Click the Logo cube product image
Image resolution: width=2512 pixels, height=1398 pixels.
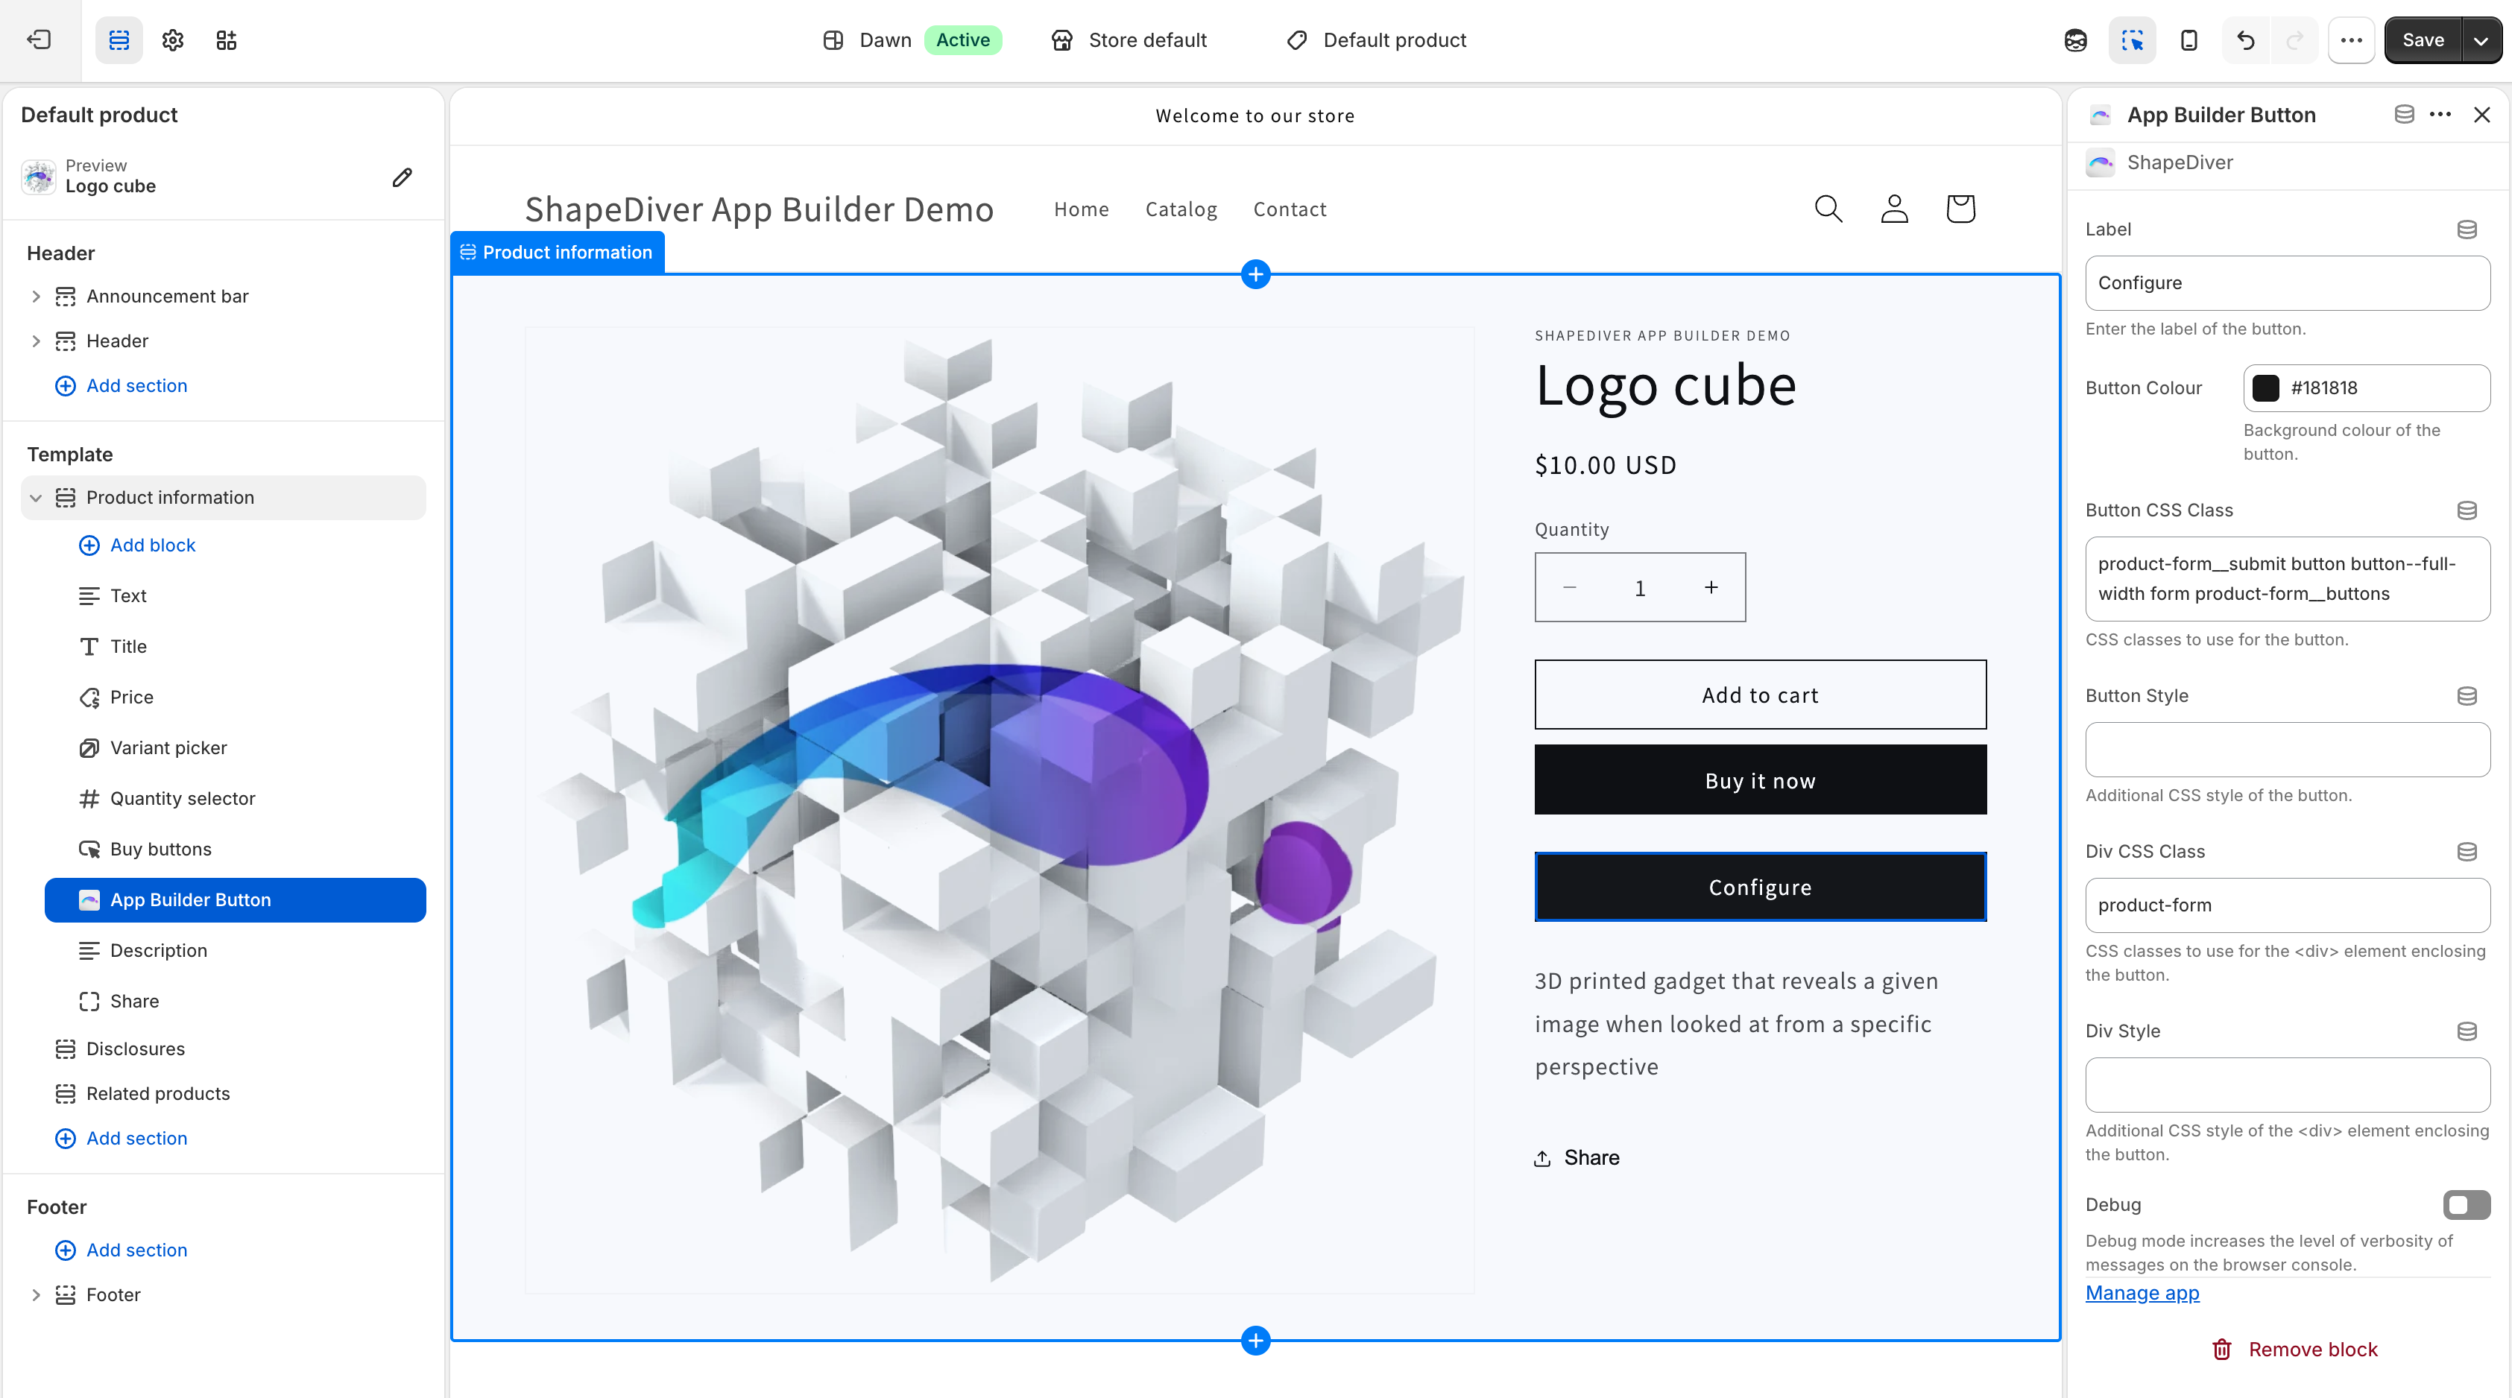point(1000,810)
